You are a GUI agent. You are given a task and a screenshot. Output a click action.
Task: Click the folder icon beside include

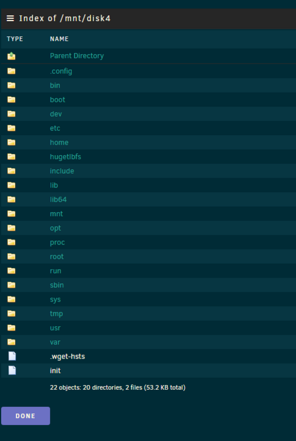[12, 171]
